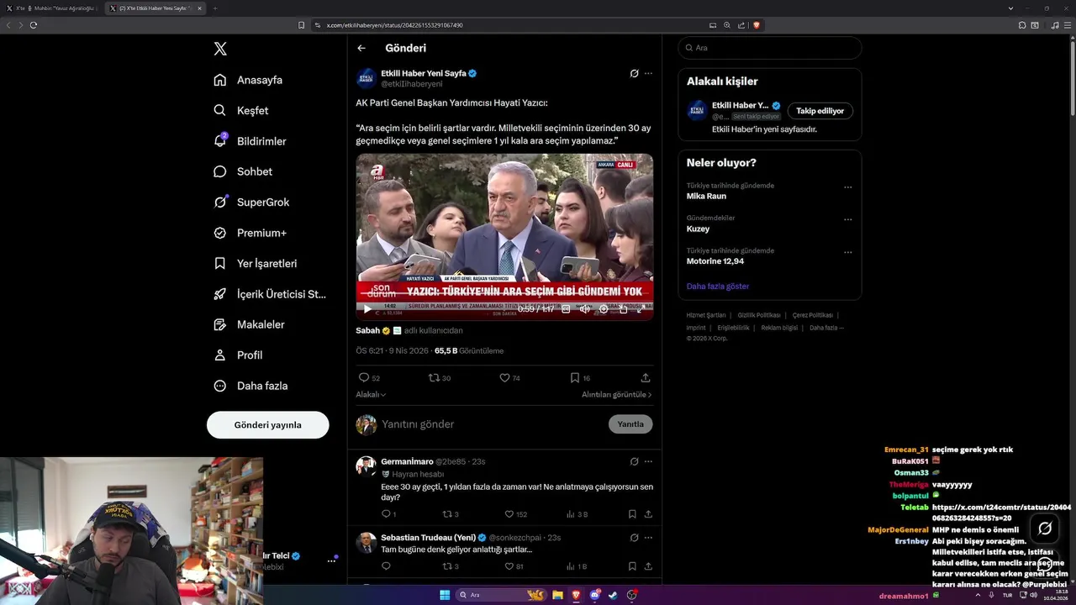Click Grok icon on Germanimaro reply

click(x=634, y=461)
